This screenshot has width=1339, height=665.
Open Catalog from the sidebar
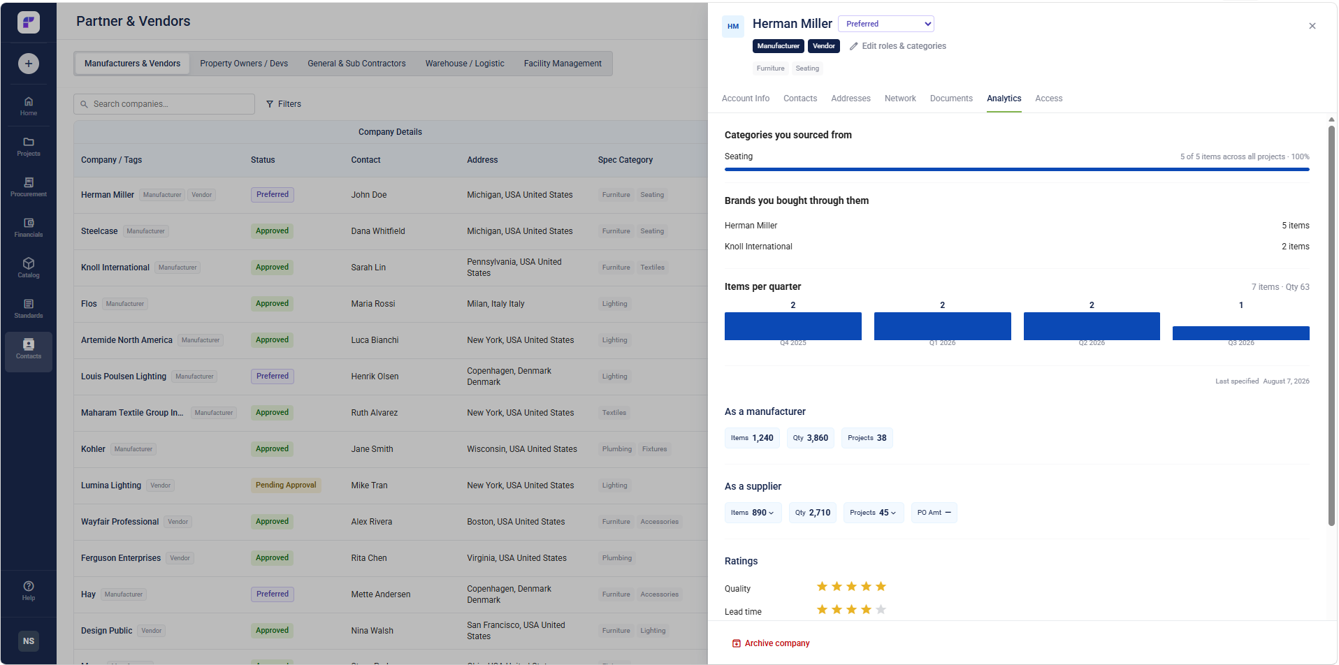29,268
